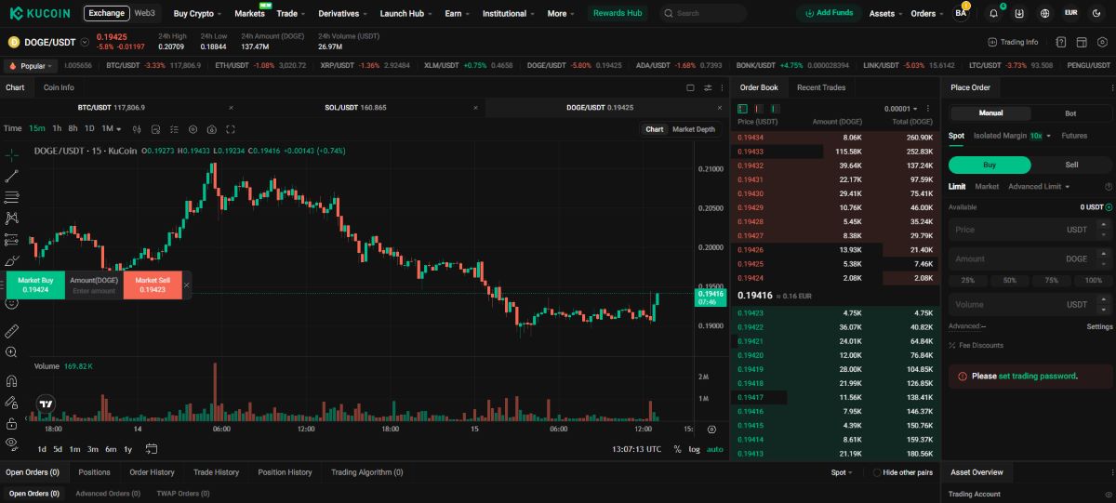Select the ruler measure tool

pyautogui.click(x=11, y=331)
